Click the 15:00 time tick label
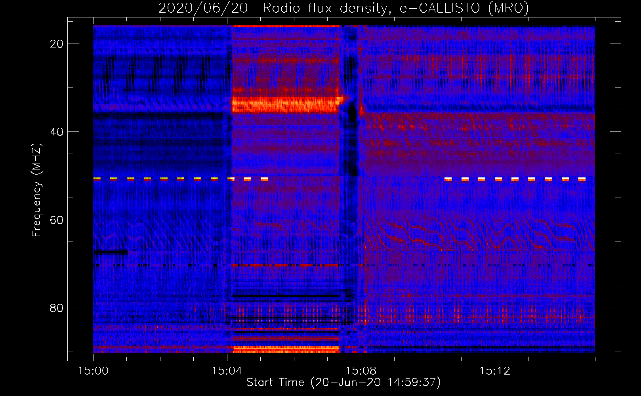This screenshot has width=641, height=396. point(93,371)
